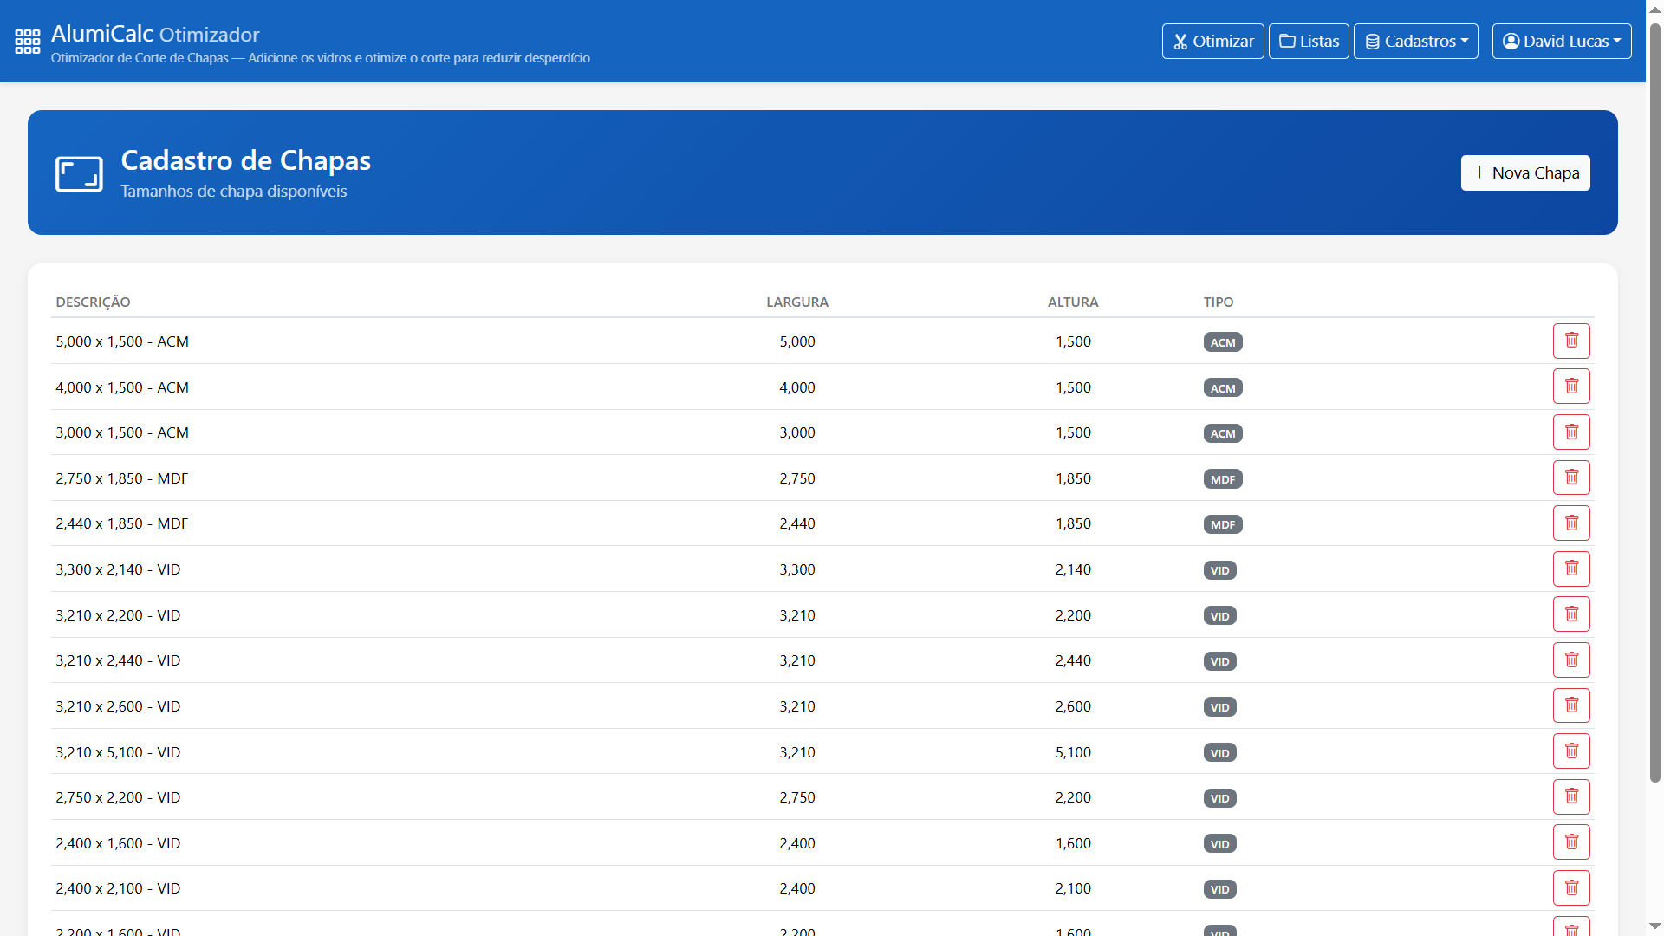
Task: Delete the 2,750 x 1,850 - MDF sheet
Action: pyautogui.click(x=1571, y=478)
